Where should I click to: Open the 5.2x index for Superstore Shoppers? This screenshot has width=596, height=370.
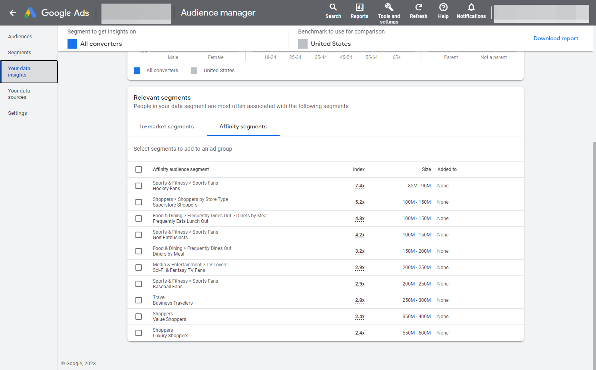click(360, 202)
